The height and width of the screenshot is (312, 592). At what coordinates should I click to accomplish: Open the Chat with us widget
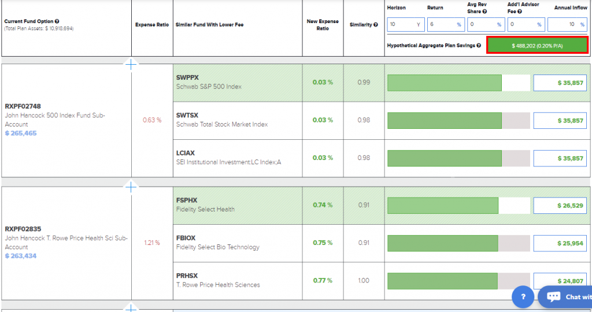click(567, 296)
